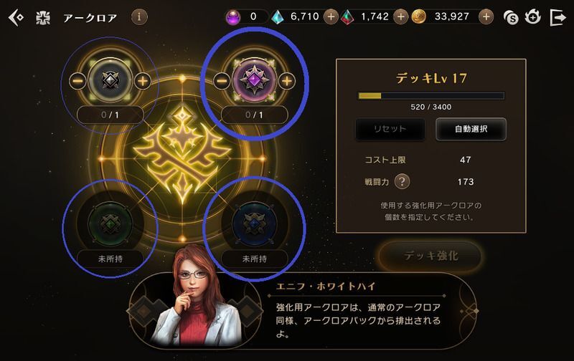Go back using the arrow icon
The width and height of the screenshot is (574, 361).
[16, 17]
